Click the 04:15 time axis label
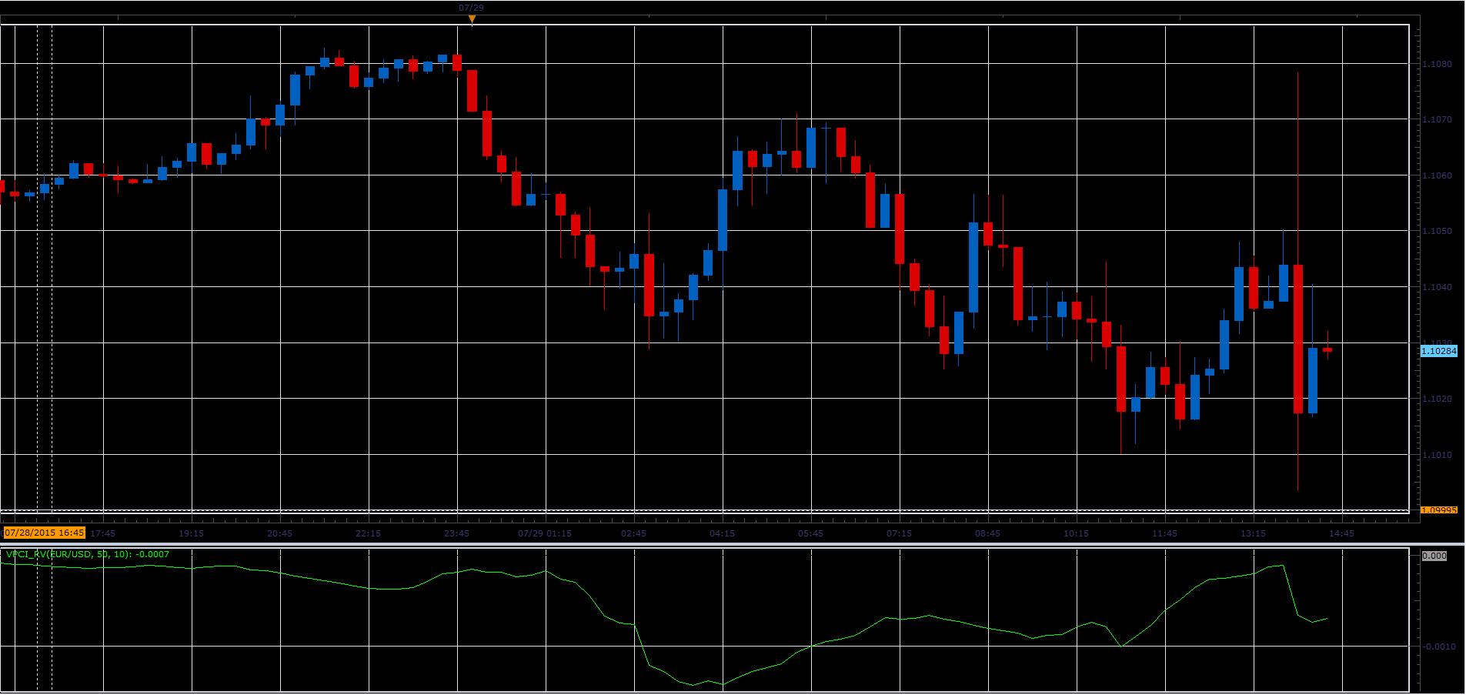The height and width of the screenshot is (695, 1466). pos(722,533)
